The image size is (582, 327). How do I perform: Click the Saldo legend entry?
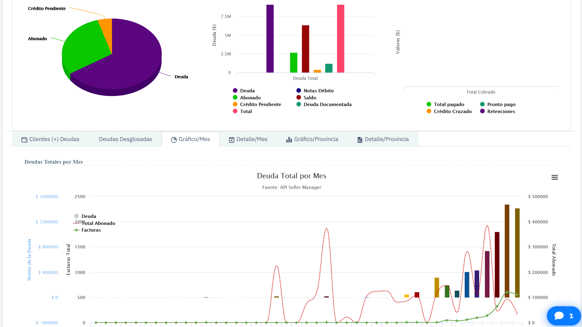coord(310,98)
